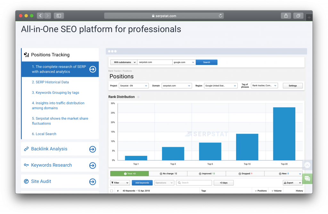This screenshot has height=214, width=328.
Task: Click the keyword Search field
Action: pos(194,183)
